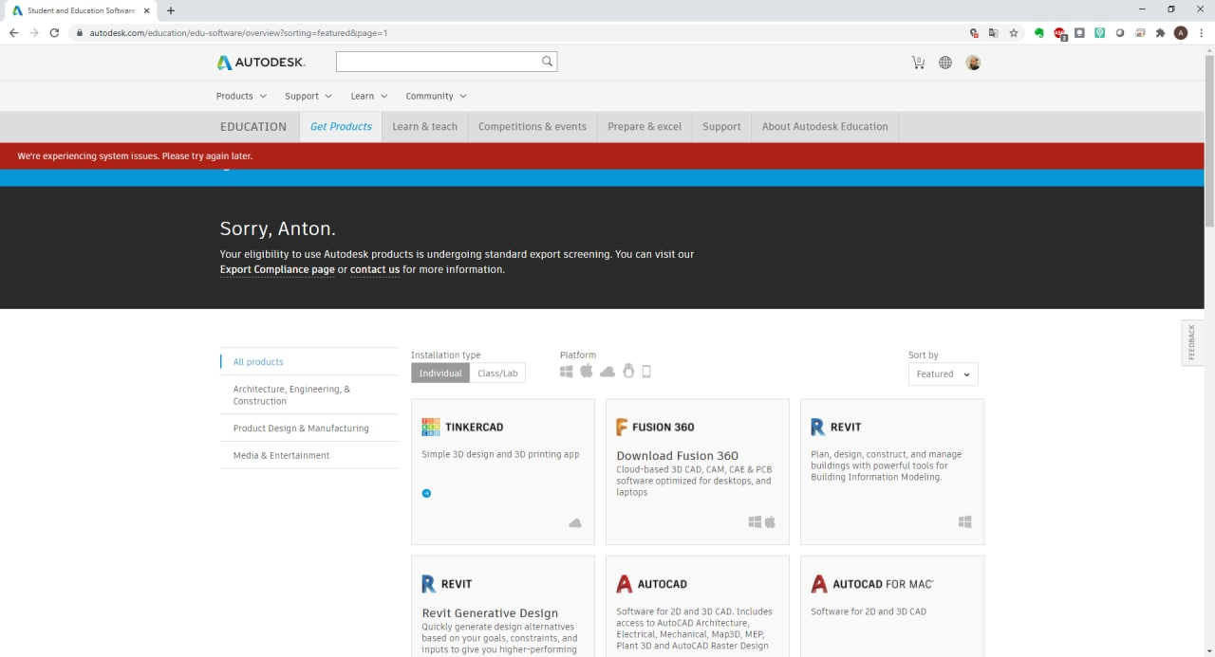Click the search magnifier in the search bar
This screenshot has height=657, width=1215.
tap(547, 61)
